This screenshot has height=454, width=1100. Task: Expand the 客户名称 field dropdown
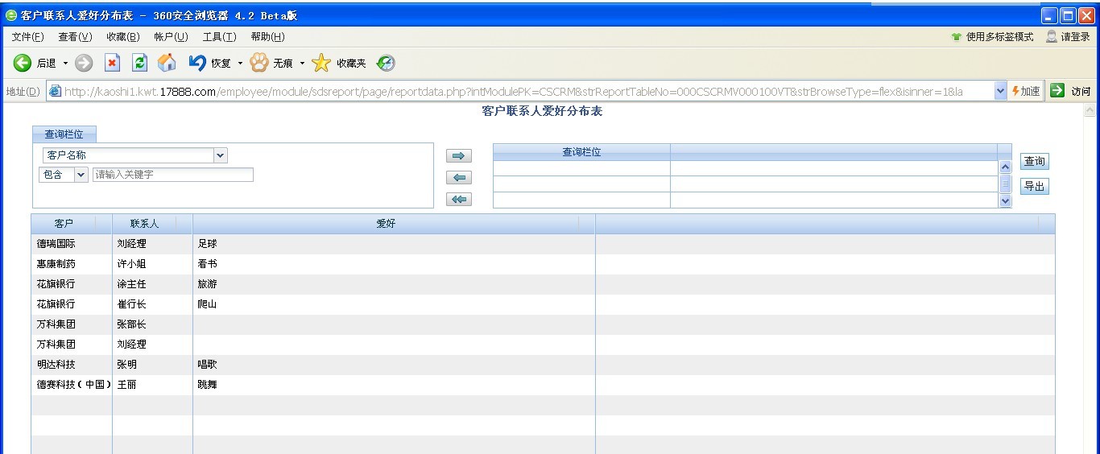[x=221, y=155]
